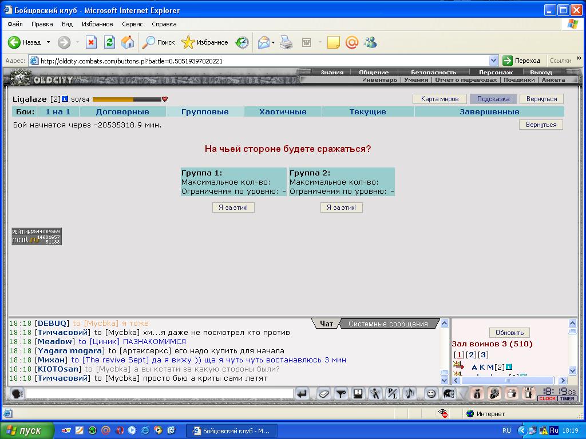586x439 pixels.
Task: Click the Mail envelope icon
Action: [x=264, y=42]
